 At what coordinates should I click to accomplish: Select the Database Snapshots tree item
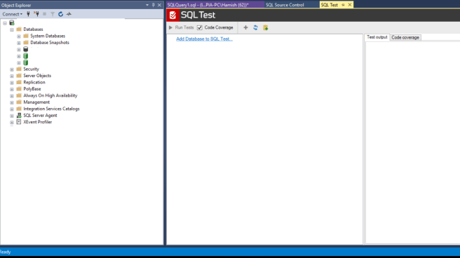pos(50,43)
